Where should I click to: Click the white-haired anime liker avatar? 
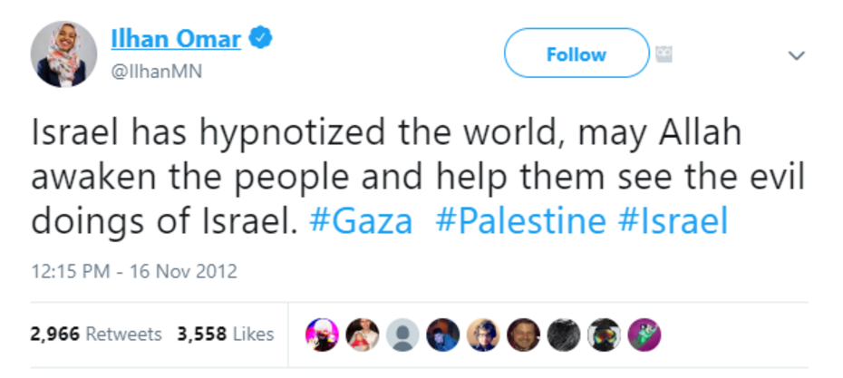coord(322,334)
